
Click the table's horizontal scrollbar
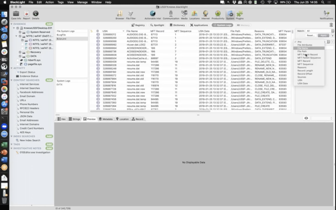pyautogui.click(x=150, y=111)
